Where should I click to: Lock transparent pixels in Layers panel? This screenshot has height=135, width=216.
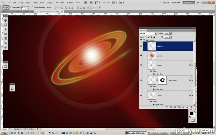146,37
